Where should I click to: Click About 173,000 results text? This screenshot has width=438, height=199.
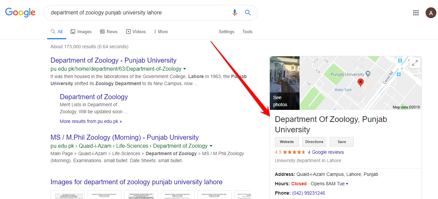point(89,47)
